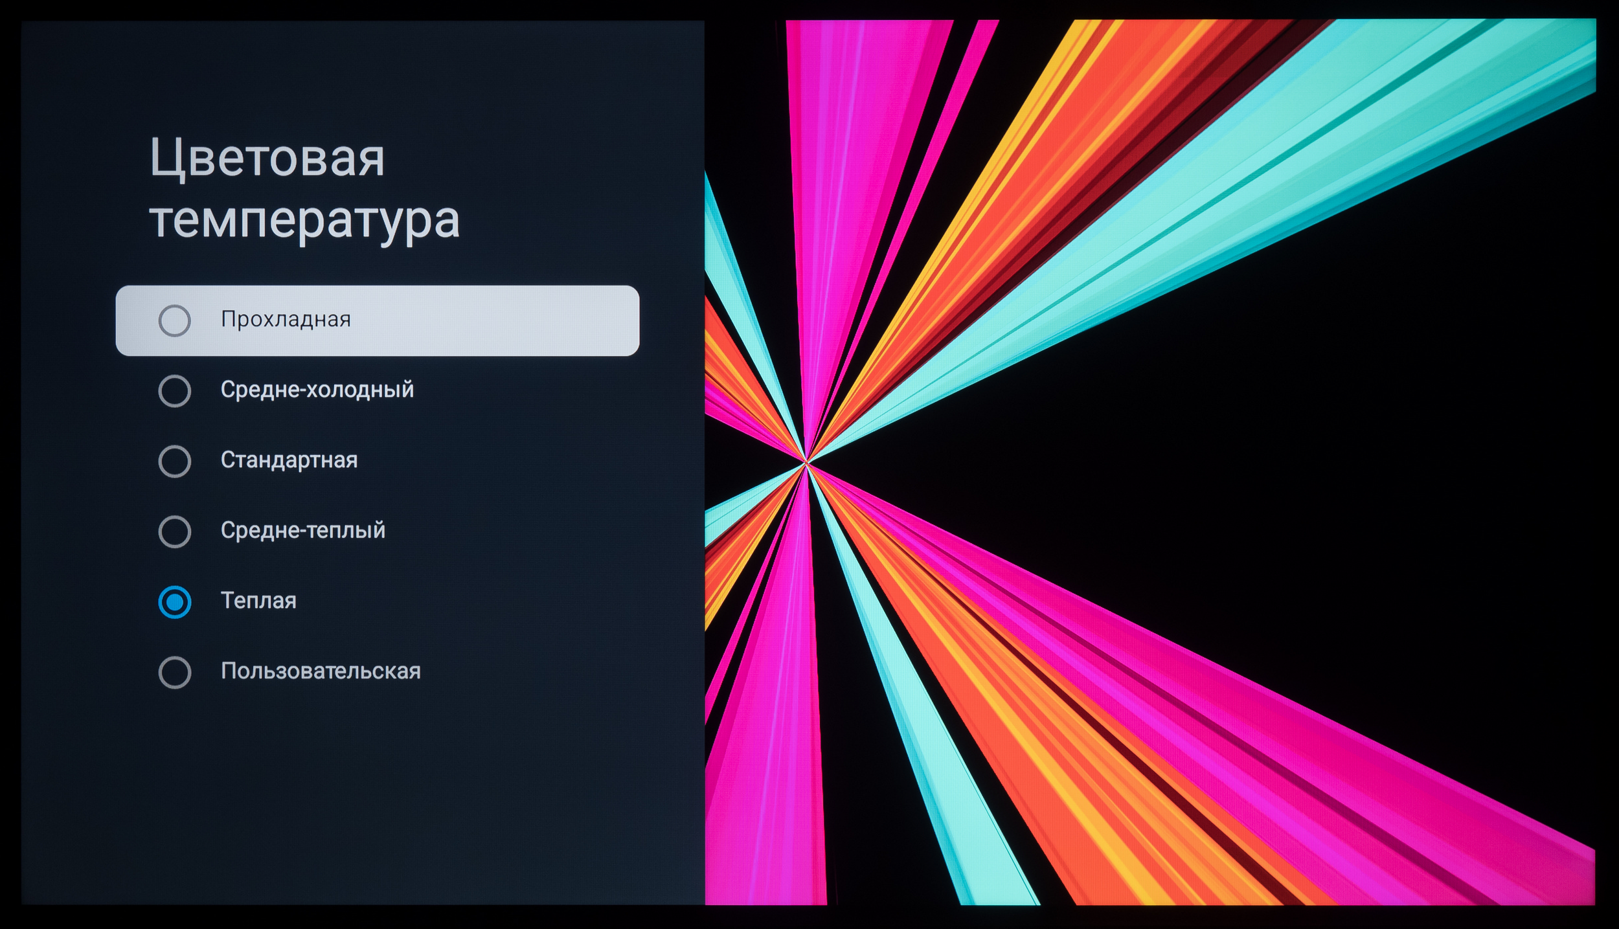The width and height of the screenshot is (1619, 929).
Task: Enable the Средне-теплый radio circle
Action: pyautogui.click(x=174, y=532)
